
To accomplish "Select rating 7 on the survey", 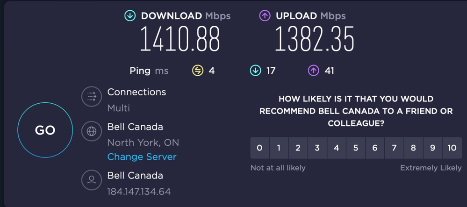I will 394,148.
